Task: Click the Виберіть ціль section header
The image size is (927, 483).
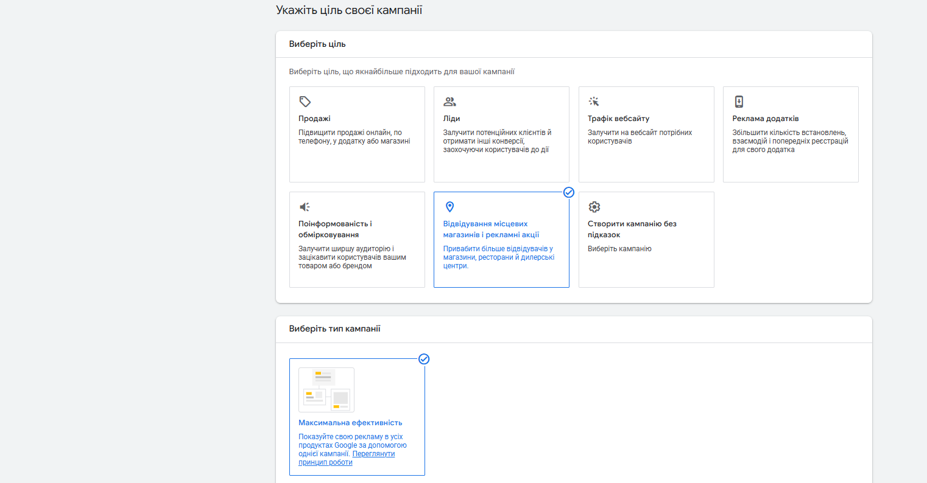Action: (x=317, y=44)
